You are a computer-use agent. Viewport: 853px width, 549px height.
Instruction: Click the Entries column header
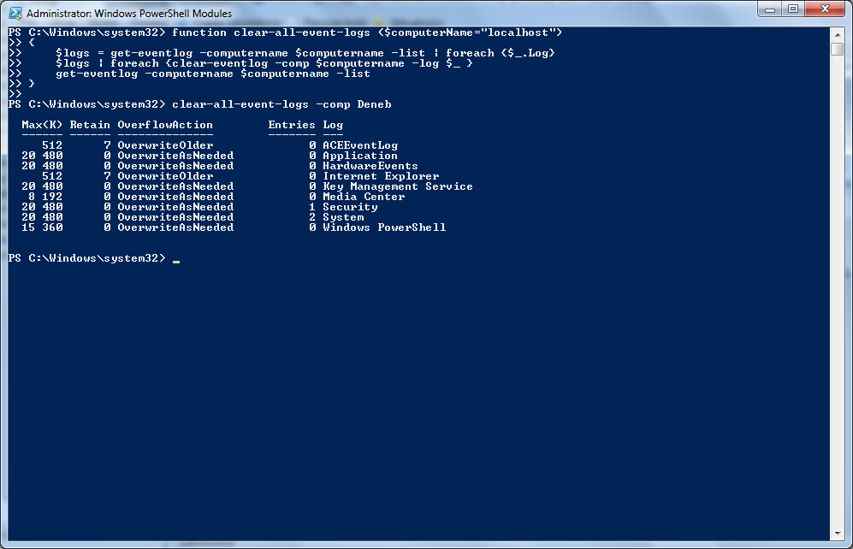tap(292, 125)
